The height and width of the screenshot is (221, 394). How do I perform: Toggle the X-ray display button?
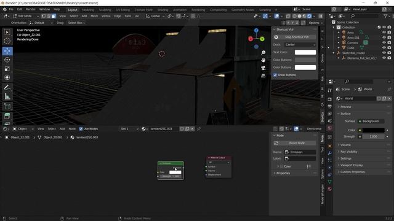tap(288, 16)
